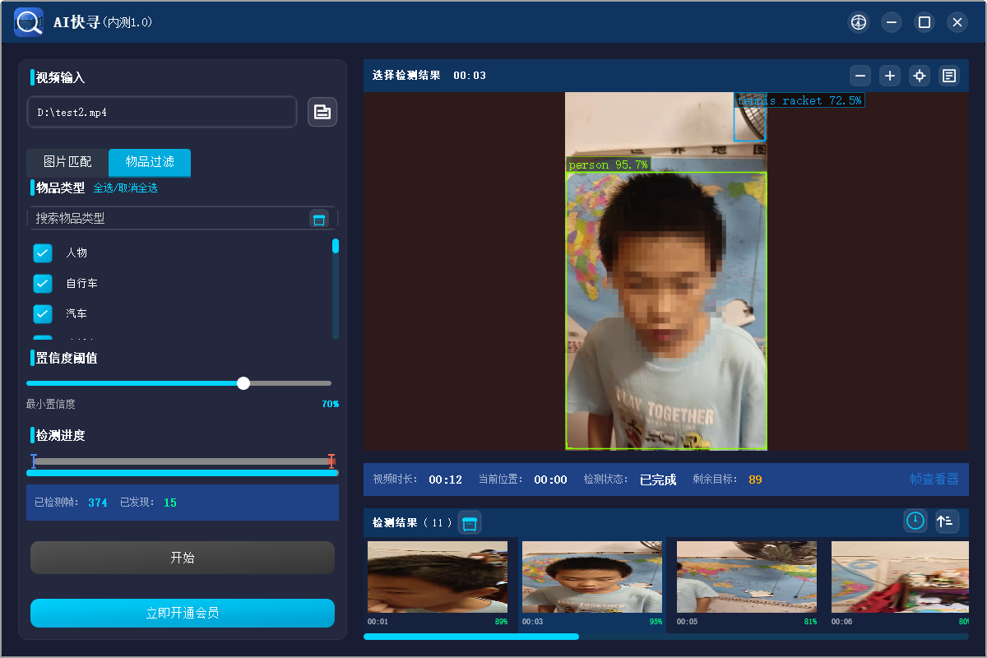Image resolution: width=987 pixels, height=658 pixels.
Task: Zoom out of the detection preview
Action: click(860, 76)
